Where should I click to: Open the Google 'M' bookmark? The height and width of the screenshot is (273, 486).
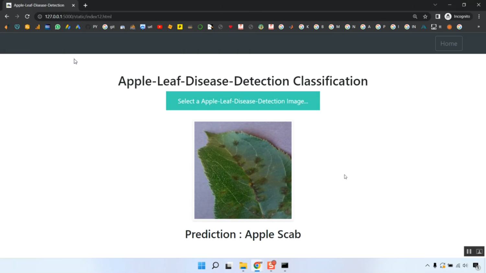coord(334,27)
